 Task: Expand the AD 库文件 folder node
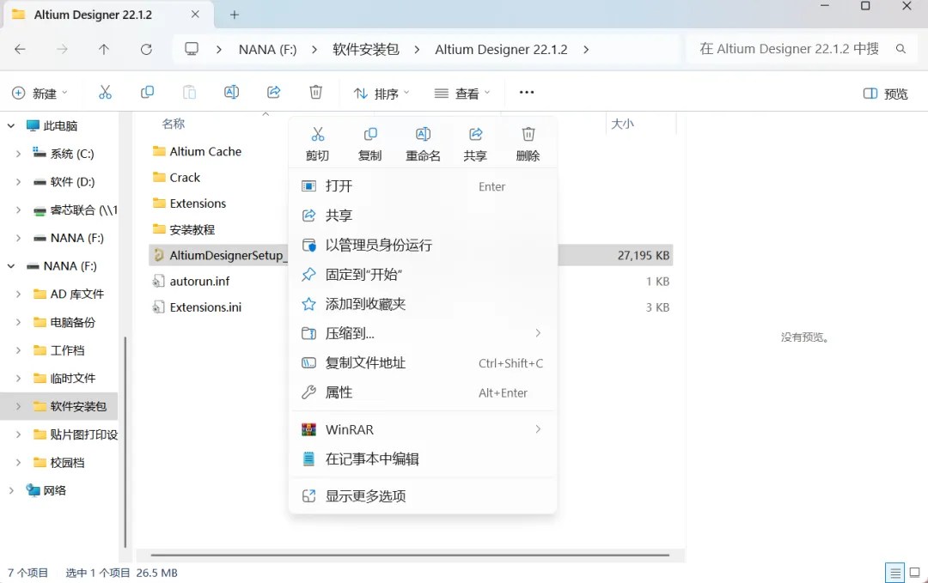[18, 294]
